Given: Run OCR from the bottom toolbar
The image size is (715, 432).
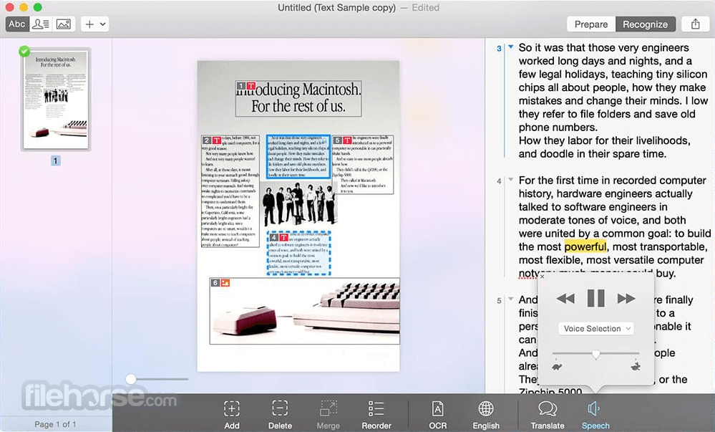Looking at the screenshot, I should pyautogui.click(x=438, y=415).
